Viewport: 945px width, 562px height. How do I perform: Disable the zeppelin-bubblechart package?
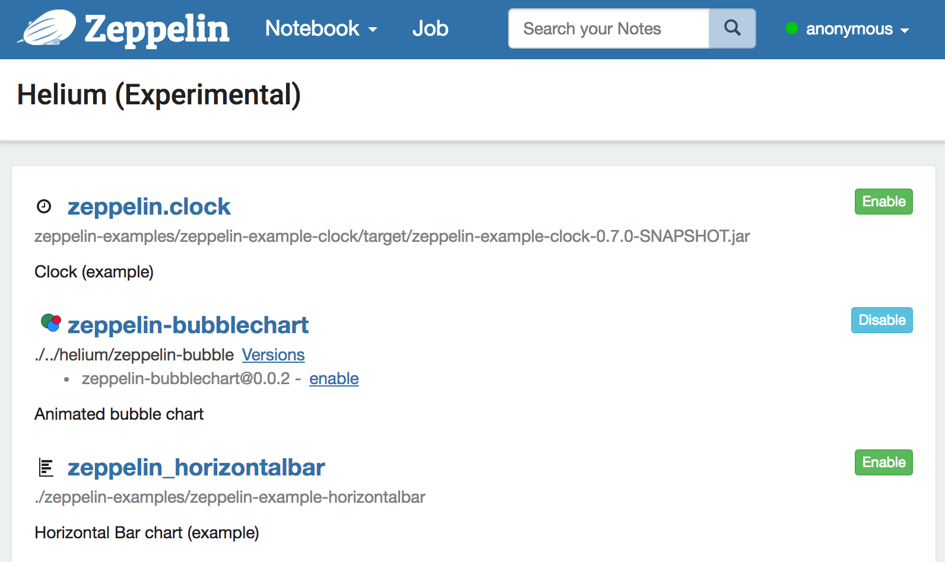pos(881,320)
